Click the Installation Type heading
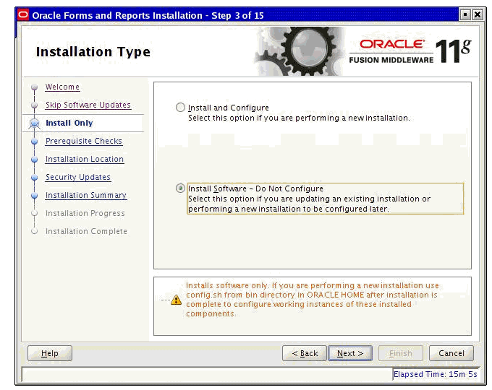492x390 pixels. [x=93, y=52]
